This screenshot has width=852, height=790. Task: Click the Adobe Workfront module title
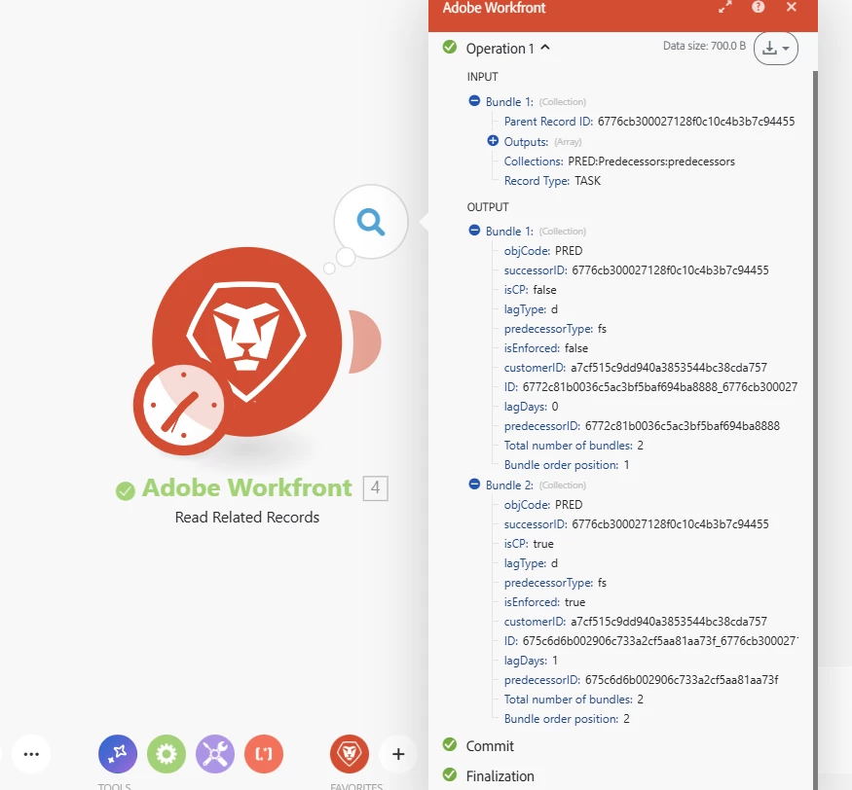coord(247,488)
